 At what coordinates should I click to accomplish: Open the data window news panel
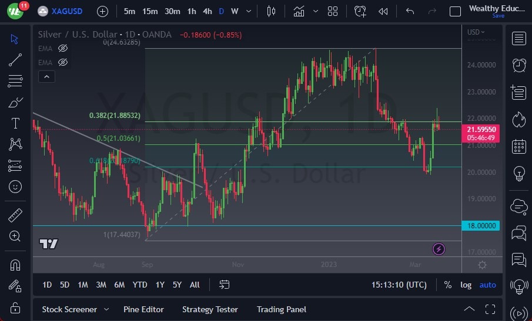(518, 92)
